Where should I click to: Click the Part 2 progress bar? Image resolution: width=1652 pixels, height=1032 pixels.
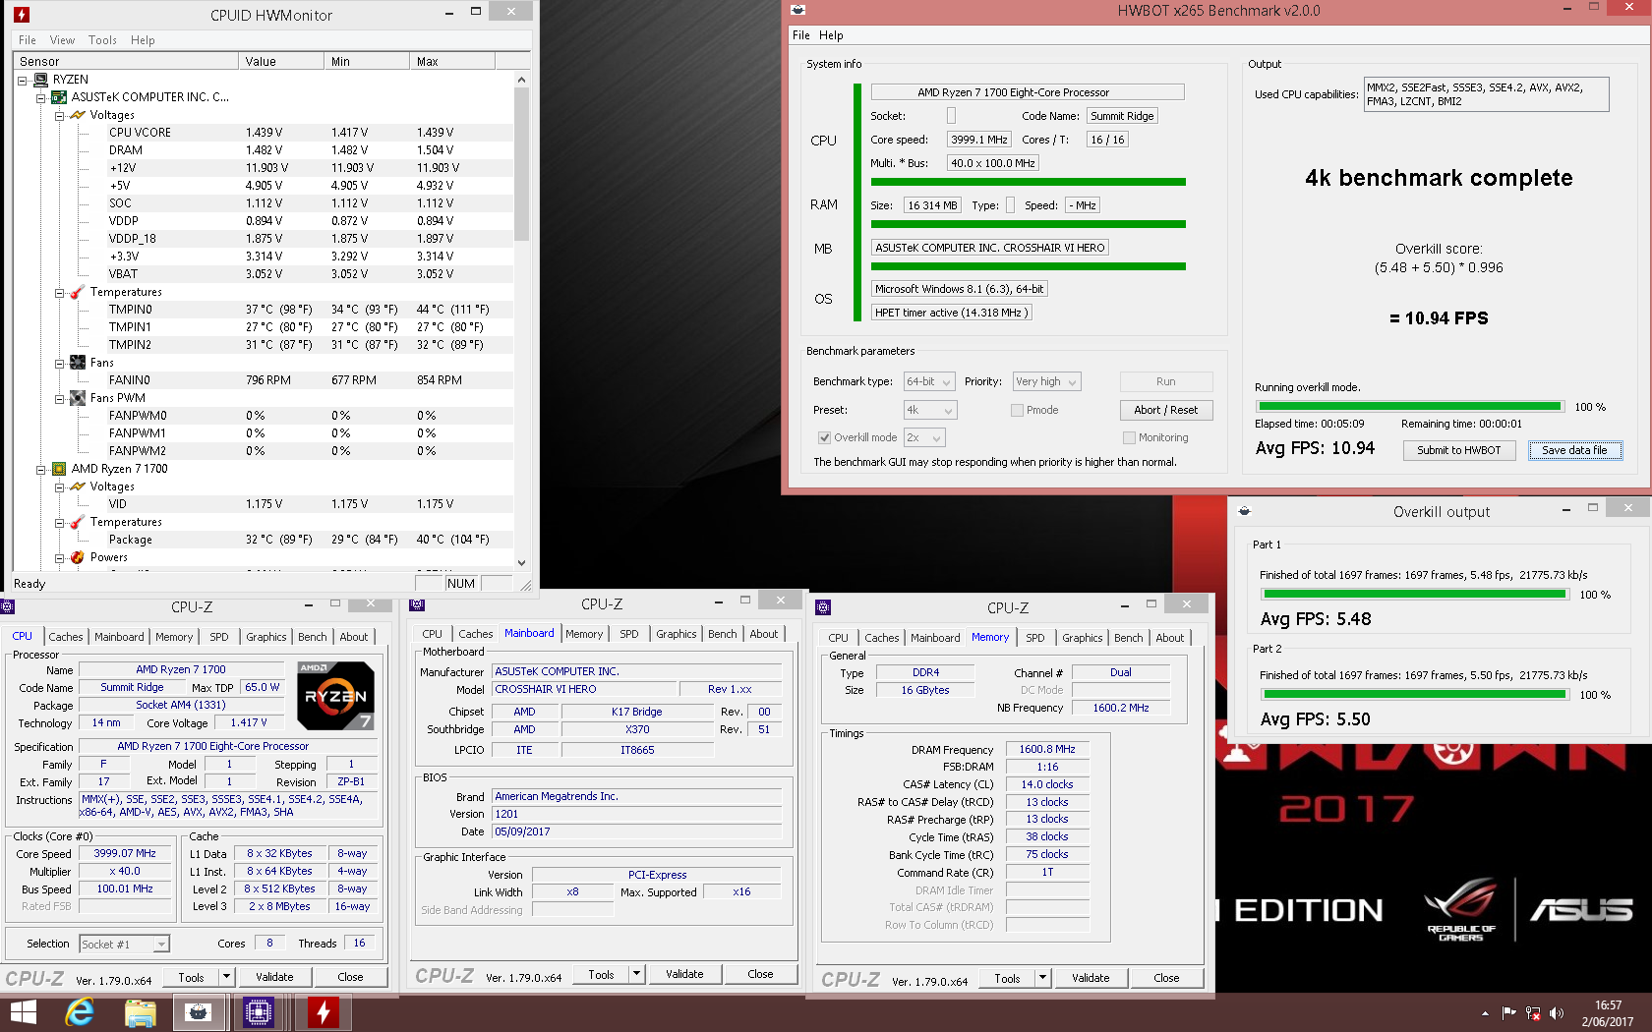1414,694
